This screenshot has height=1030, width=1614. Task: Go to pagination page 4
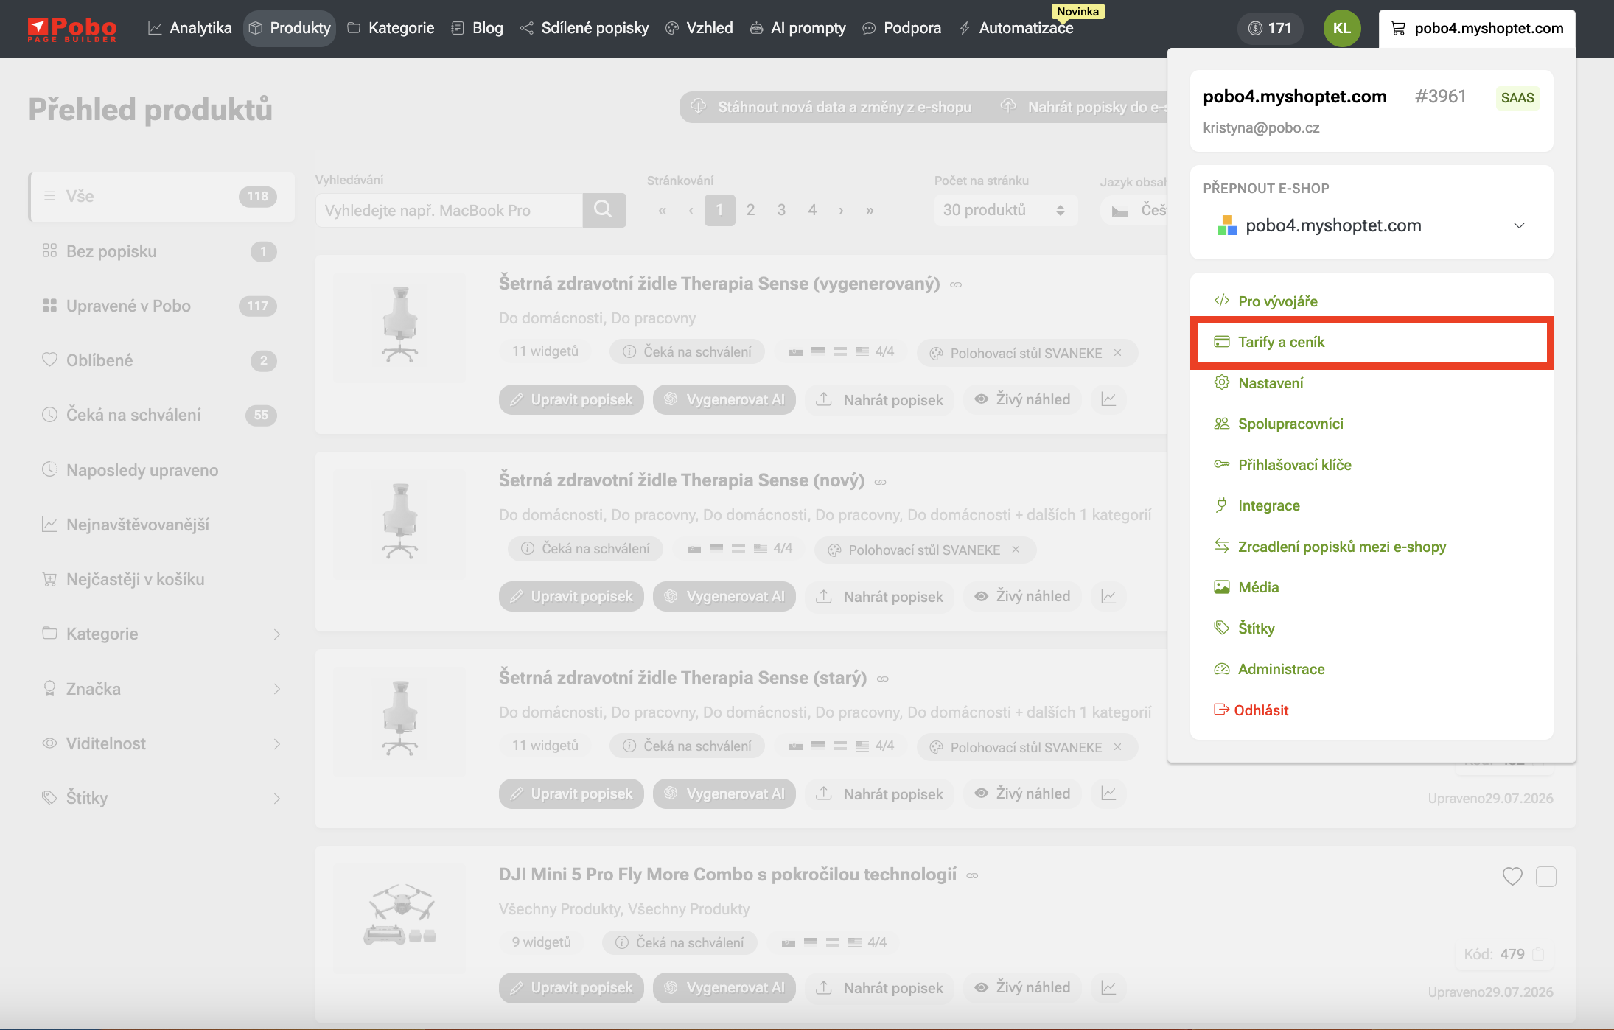[812, 210]
